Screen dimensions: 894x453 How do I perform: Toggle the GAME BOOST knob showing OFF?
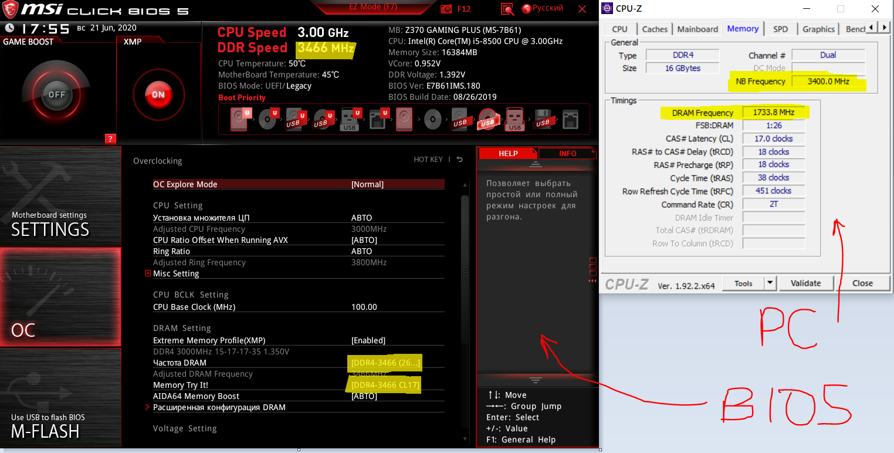pos(57,94)
